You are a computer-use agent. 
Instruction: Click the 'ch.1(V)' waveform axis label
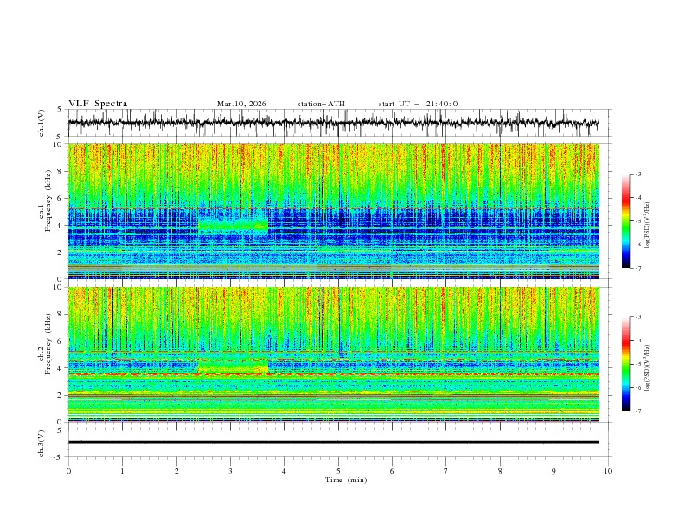point(42,123)
